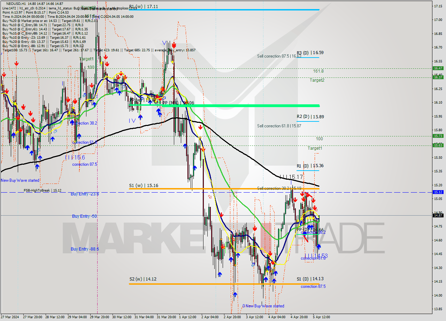The image size is (446, 321).
Task: Click the 13.85 price scale value
Action: pyautogui.click(x=438, y=309)
